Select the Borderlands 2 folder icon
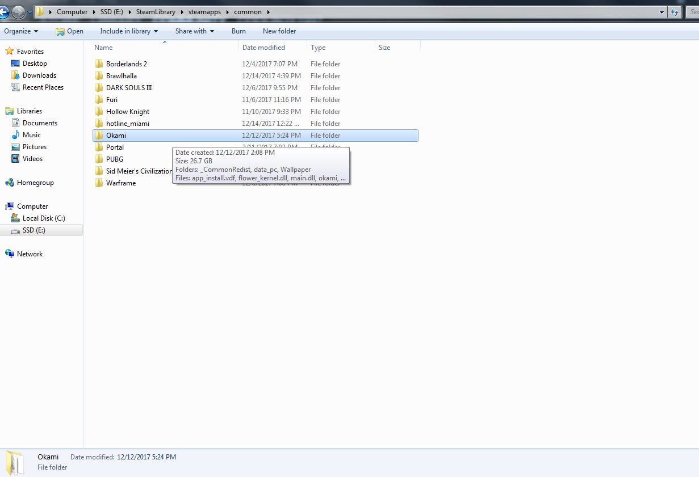The height and width of the screenshot is (477, 699). coord(99,64)
